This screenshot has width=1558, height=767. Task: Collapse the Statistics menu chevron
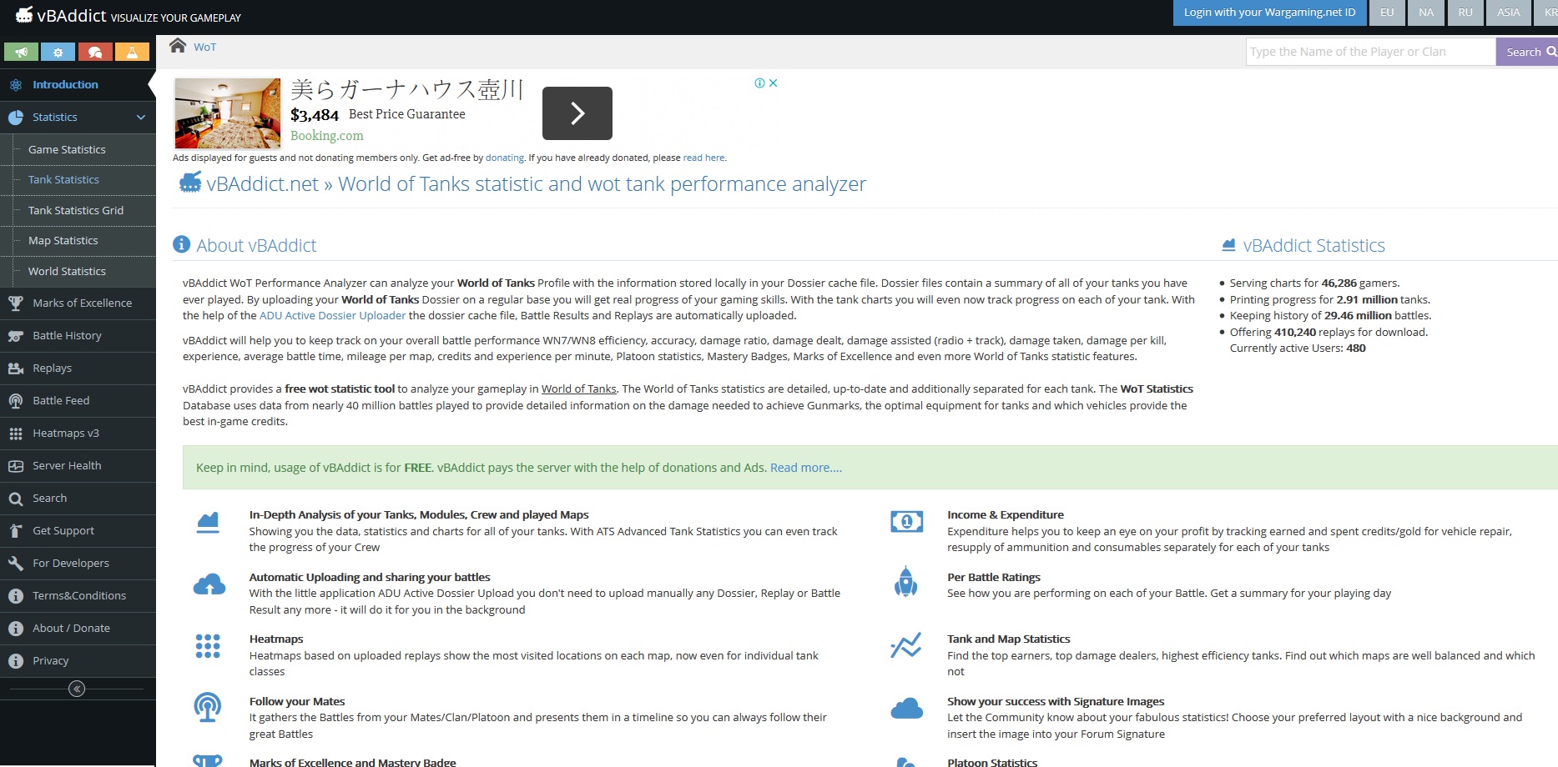[141, 118]
